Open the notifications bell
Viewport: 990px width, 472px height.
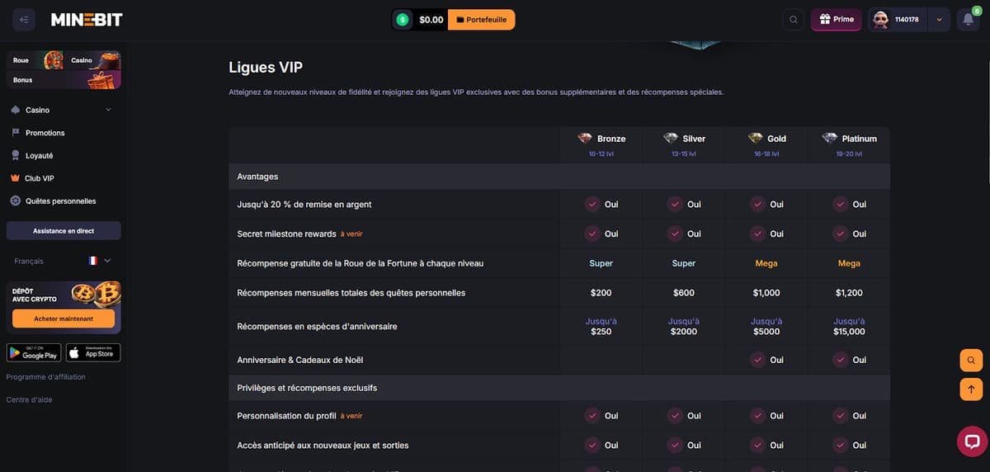point(968,20)
